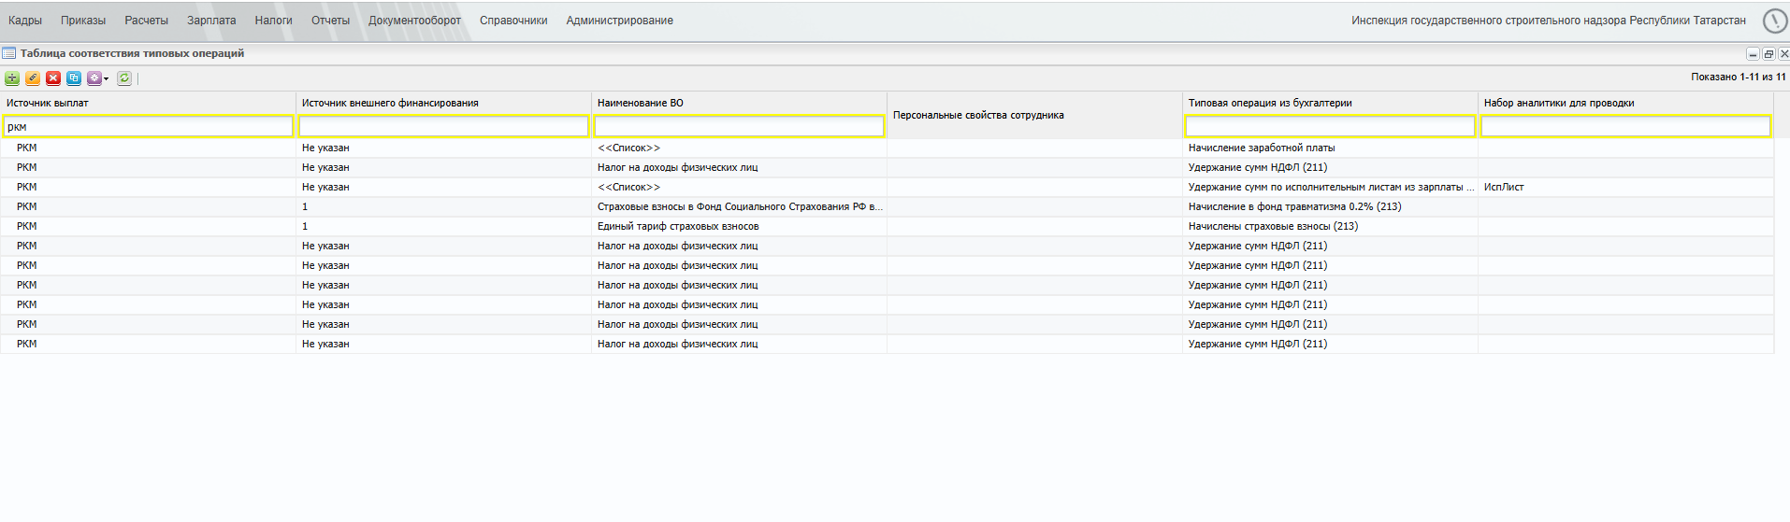Open the Документооборот menu

(414, 21)
